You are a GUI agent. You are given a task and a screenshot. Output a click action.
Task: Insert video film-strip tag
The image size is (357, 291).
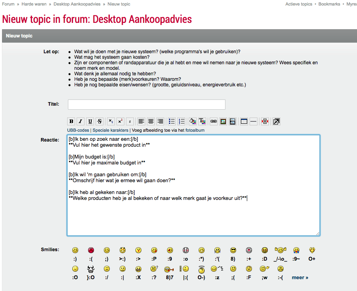pos(233,121)
